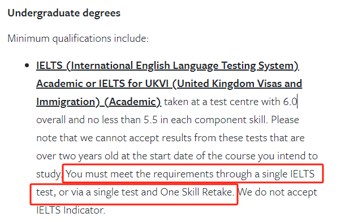Click highlighted "You must meet the requirements" sentence
358x222 pixels.
coord(136,174)
